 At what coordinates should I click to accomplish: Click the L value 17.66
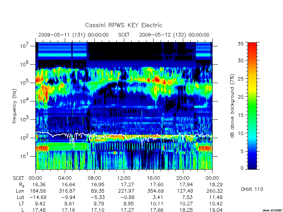pyautogui.click(x=157, y=210)
